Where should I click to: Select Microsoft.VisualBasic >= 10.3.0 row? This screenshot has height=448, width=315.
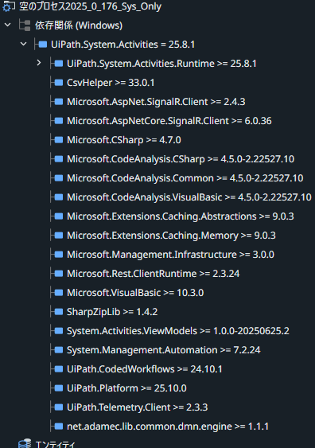pos(135,293)
